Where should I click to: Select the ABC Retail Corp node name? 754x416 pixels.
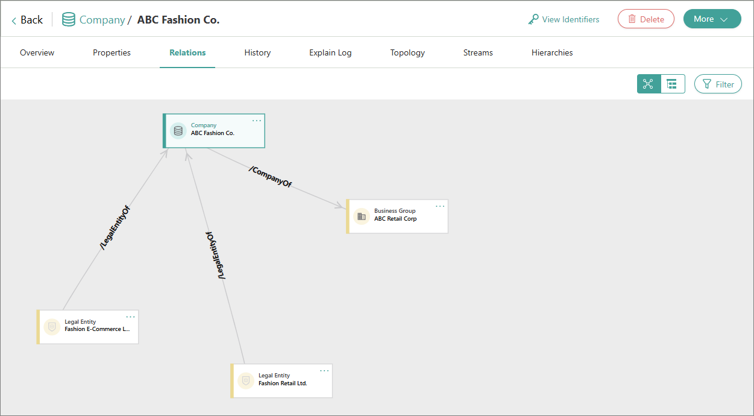[x=395, y=219]
